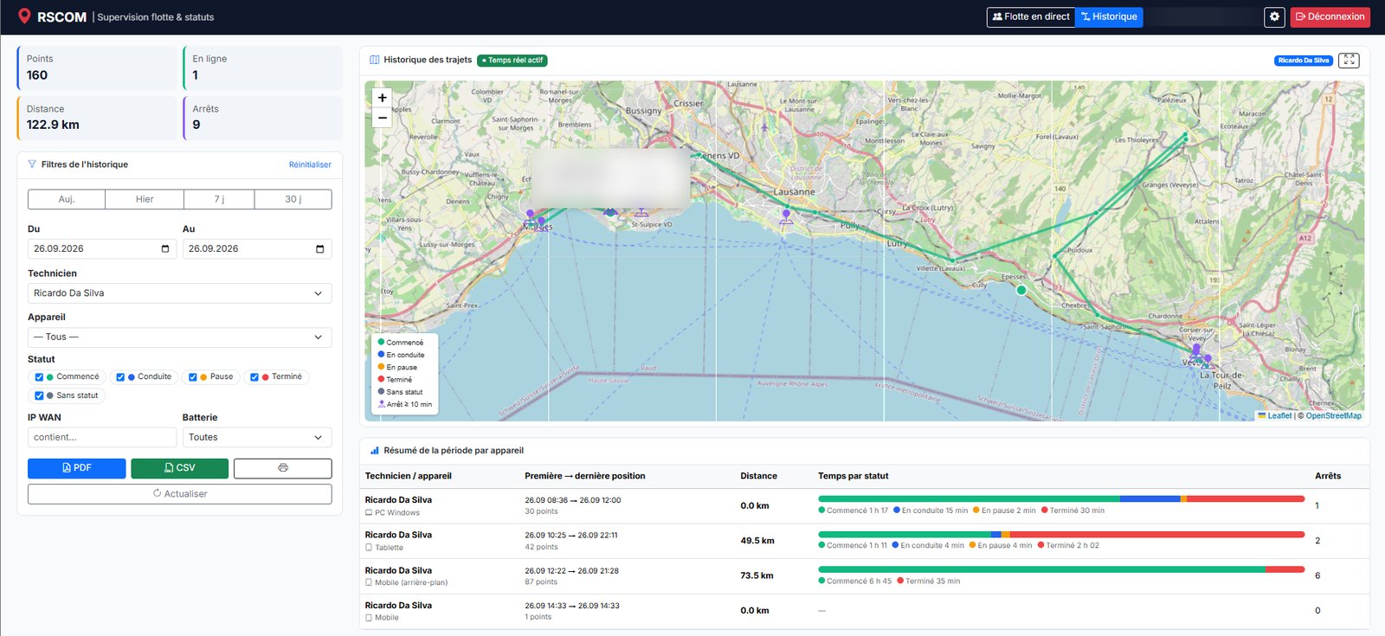The width and height of the screenshot is (1385, 636).
Task: Click the Réinitialiser link
Action: click(310, 164)
